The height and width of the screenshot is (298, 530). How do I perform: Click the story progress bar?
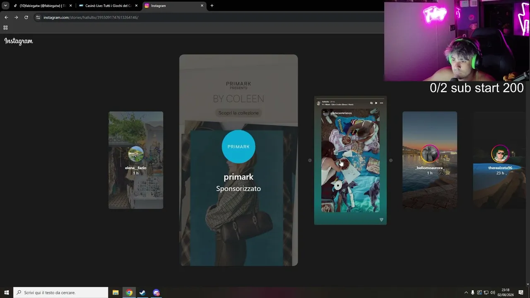350,99
